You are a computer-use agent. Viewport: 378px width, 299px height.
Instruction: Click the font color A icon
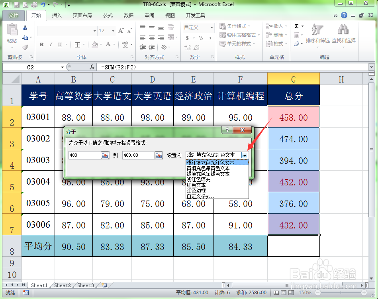(x=108, y=44)
